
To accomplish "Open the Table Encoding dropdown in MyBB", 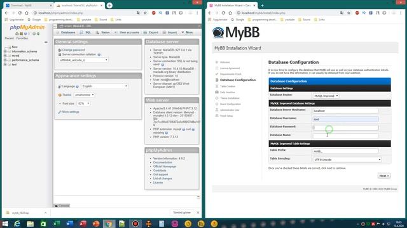I will pyautogui.click(x=347, y=160).
